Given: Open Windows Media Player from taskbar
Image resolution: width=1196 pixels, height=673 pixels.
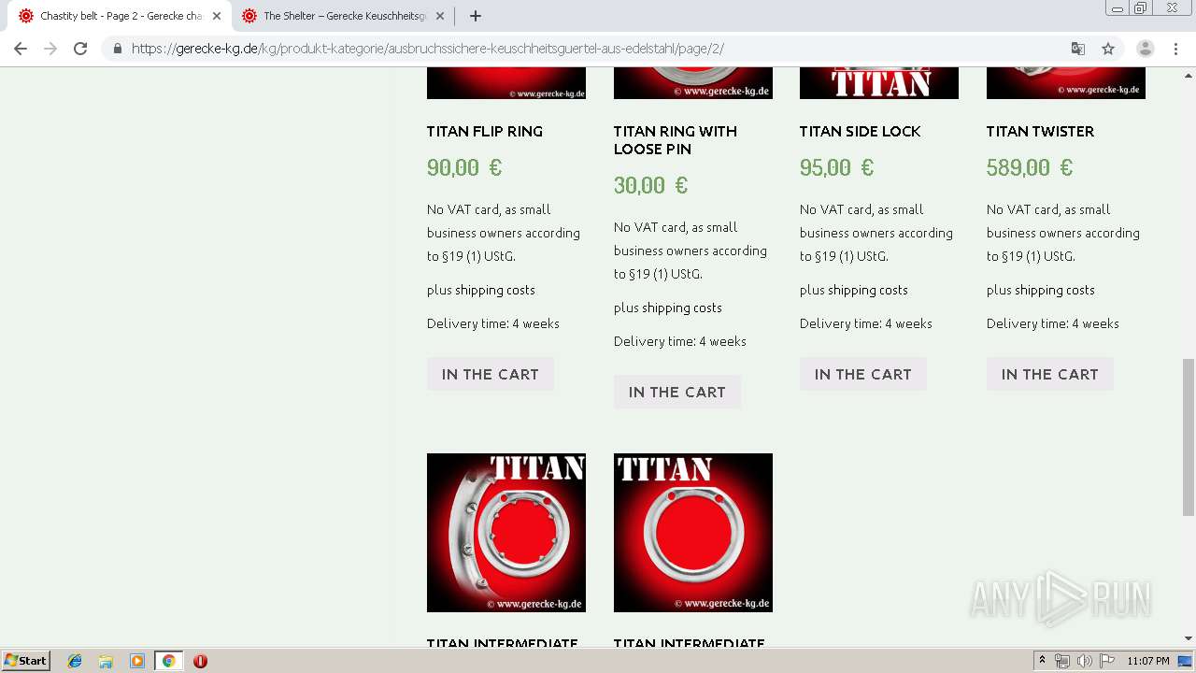Looking at the screenshot, I should pos(137,661).
